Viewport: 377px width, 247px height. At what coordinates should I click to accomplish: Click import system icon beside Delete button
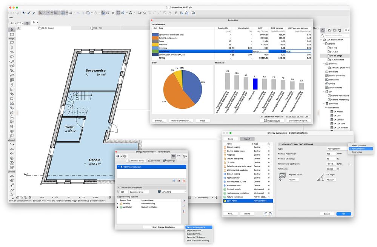(x=266, y=214)
